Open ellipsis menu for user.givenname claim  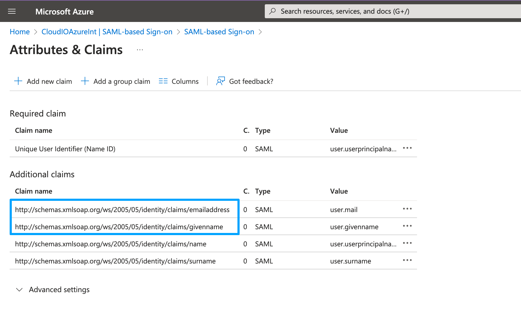[x=407, y=226]
